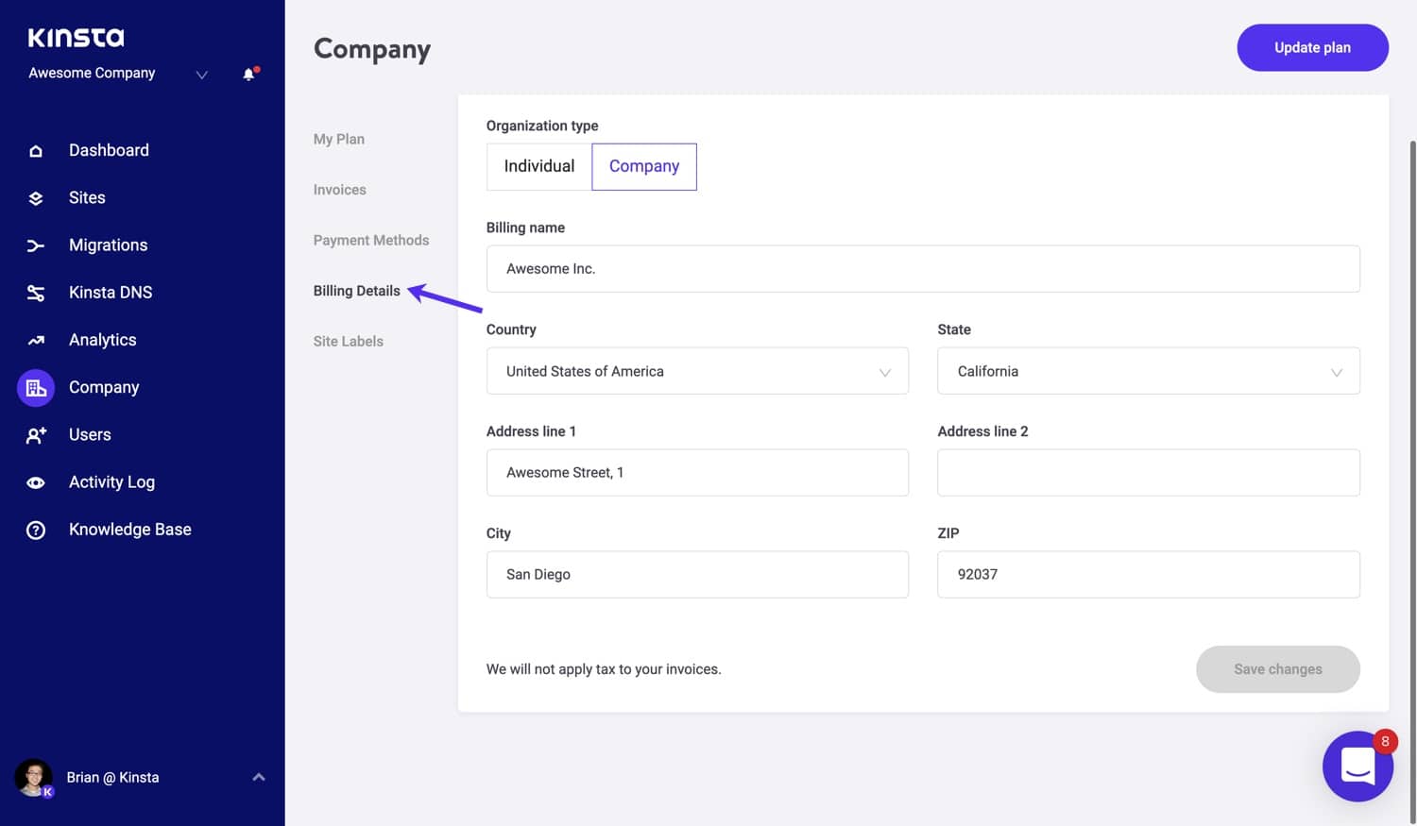Select Company organization type
Viewport: 1417px width, 826px height.
[644, 166]
